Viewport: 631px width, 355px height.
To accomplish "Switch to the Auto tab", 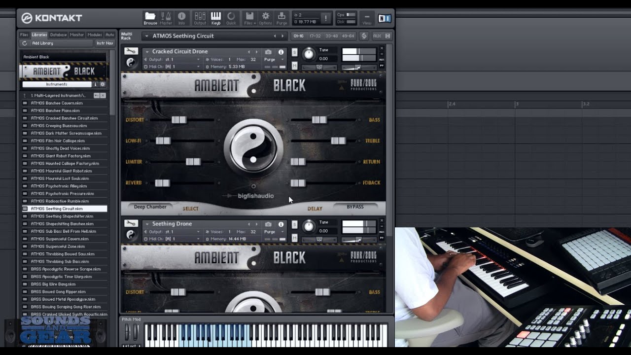I will point(110,35).
